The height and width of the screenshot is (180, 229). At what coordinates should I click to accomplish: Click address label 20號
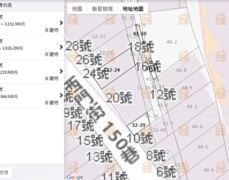point(119,98)
